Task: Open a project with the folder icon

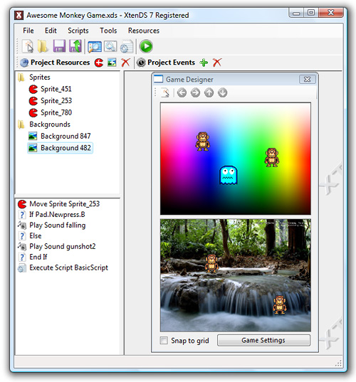Action: pyautogui.click(x=43, y=46)
